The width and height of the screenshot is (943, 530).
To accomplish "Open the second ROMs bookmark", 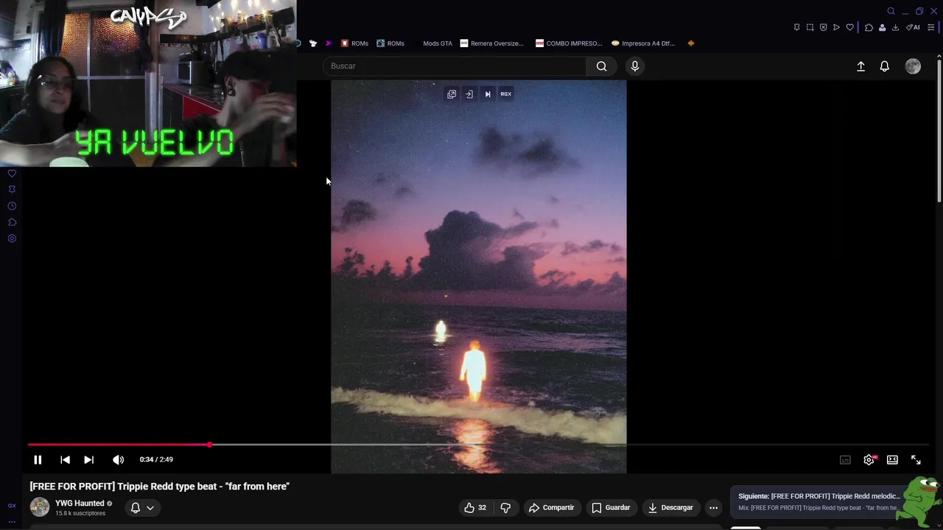I will click(x=390, y=43).
